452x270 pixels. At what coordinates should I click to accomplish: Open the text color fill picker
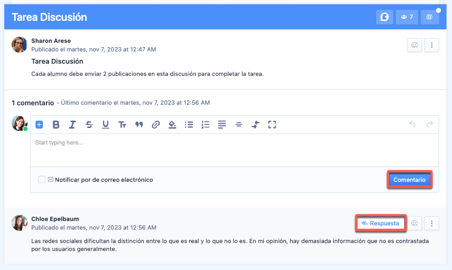point(172,124)
